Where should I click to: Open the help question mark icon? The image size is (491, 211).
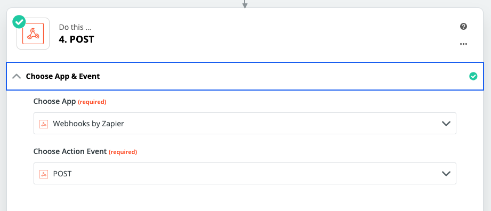click(x=463, y=26)
